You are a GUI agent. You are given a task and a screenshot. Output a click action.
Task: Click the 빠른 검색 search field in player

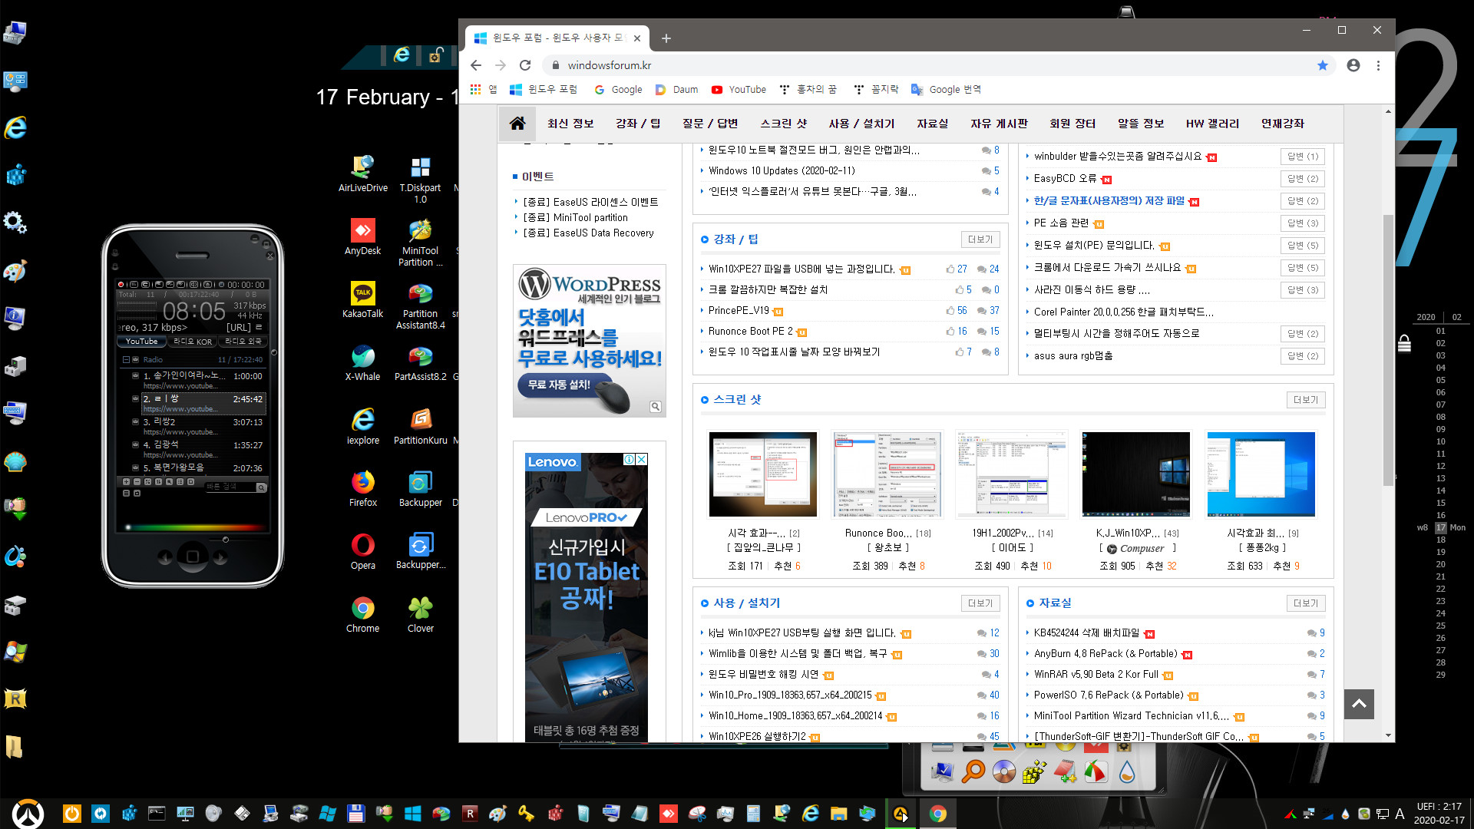230,487
